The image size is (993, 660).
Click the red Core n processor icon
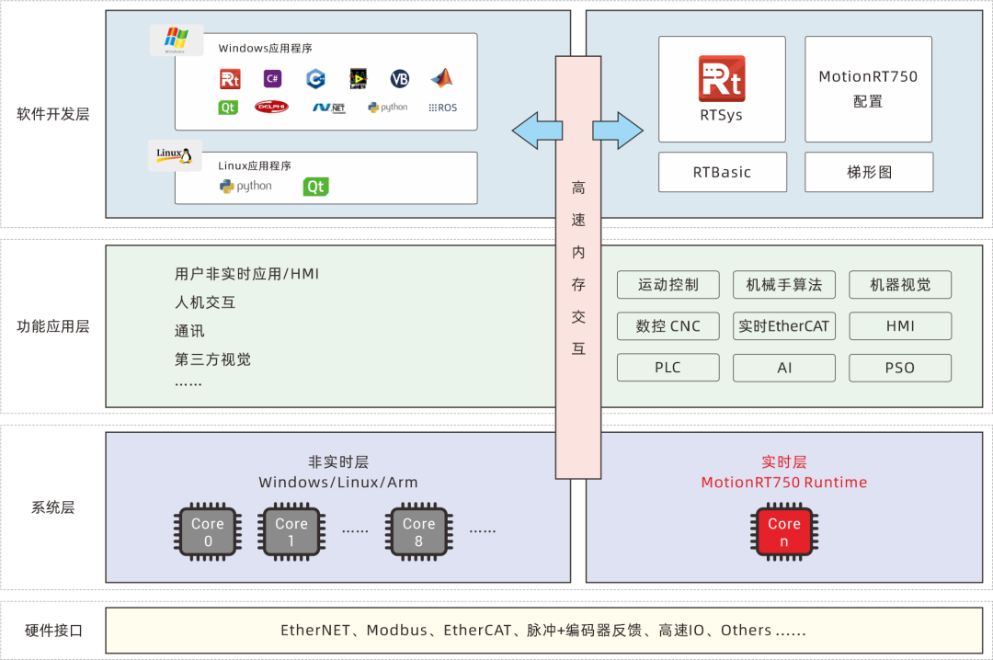pyautogui.click(x=783, y=531)
